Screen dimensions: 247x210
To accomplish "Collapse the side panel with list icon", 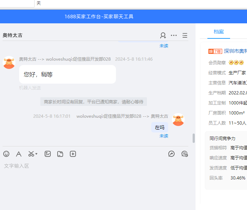I will (x=185, y=35).
